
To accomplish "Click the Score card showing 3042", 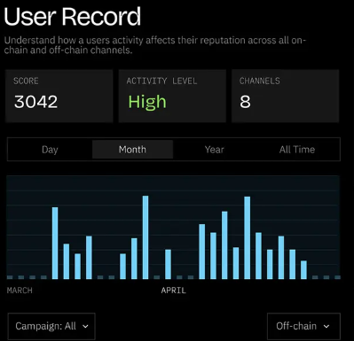I will pyautogui.click(x=59, y=96).
